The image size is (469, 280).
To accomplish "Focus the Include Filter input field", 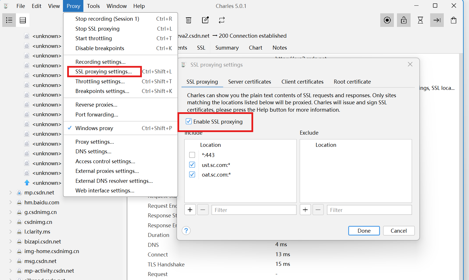I will click(254, 210).
